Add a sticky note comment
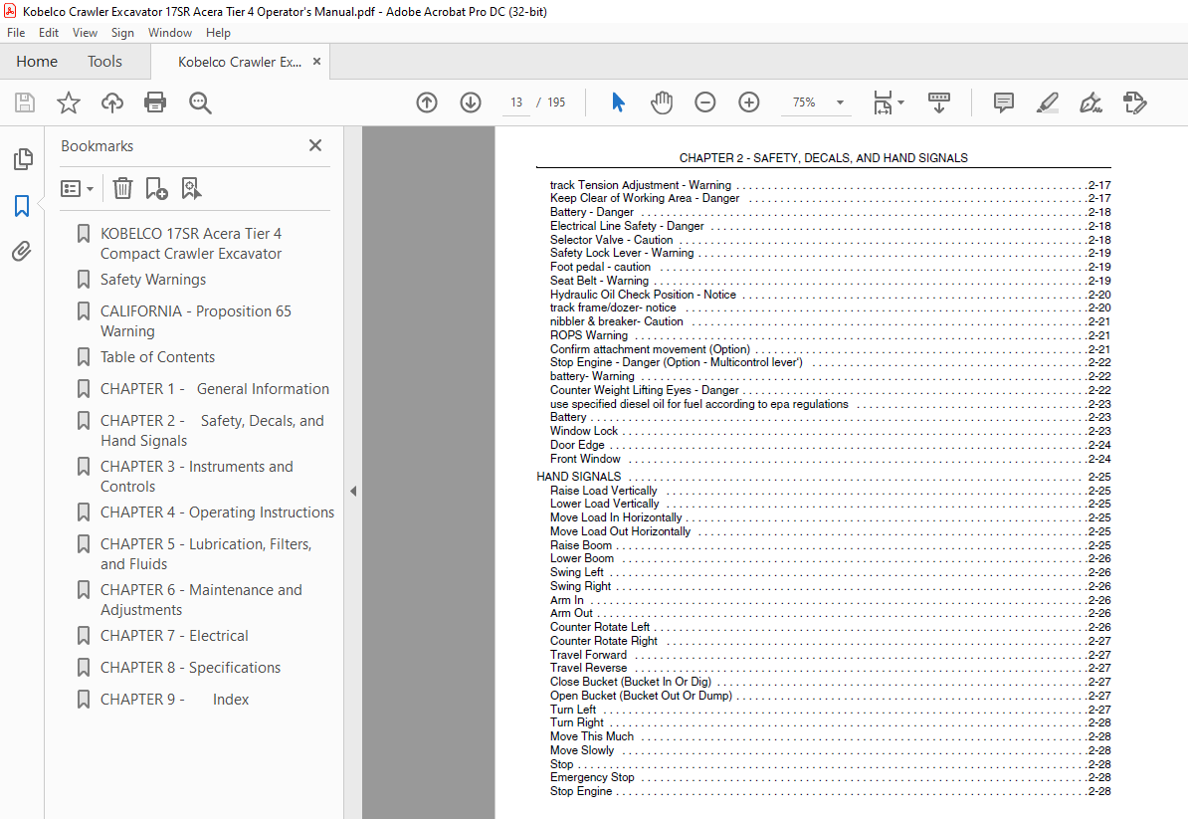This screenshot has width=1188, height=819. (x=1004, y=102)
